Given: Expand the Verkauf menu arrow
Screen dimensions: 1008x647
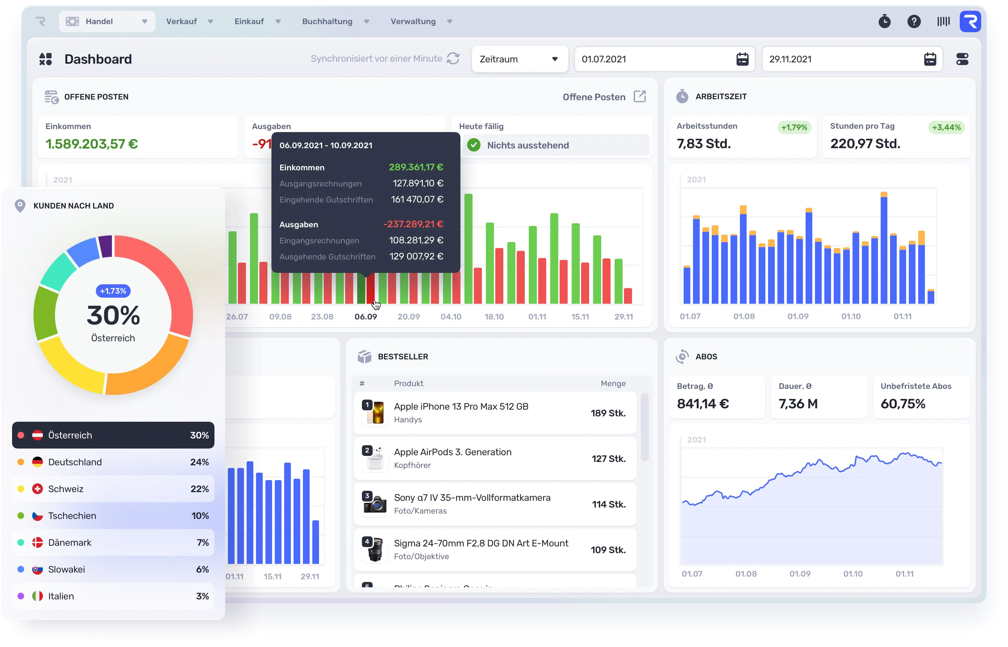Looking at the screenshot, I should click(x=210, y=21).
